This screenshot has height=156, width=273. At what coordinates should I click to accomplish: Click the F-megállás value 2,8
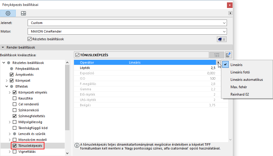click(x=213, y=84)
